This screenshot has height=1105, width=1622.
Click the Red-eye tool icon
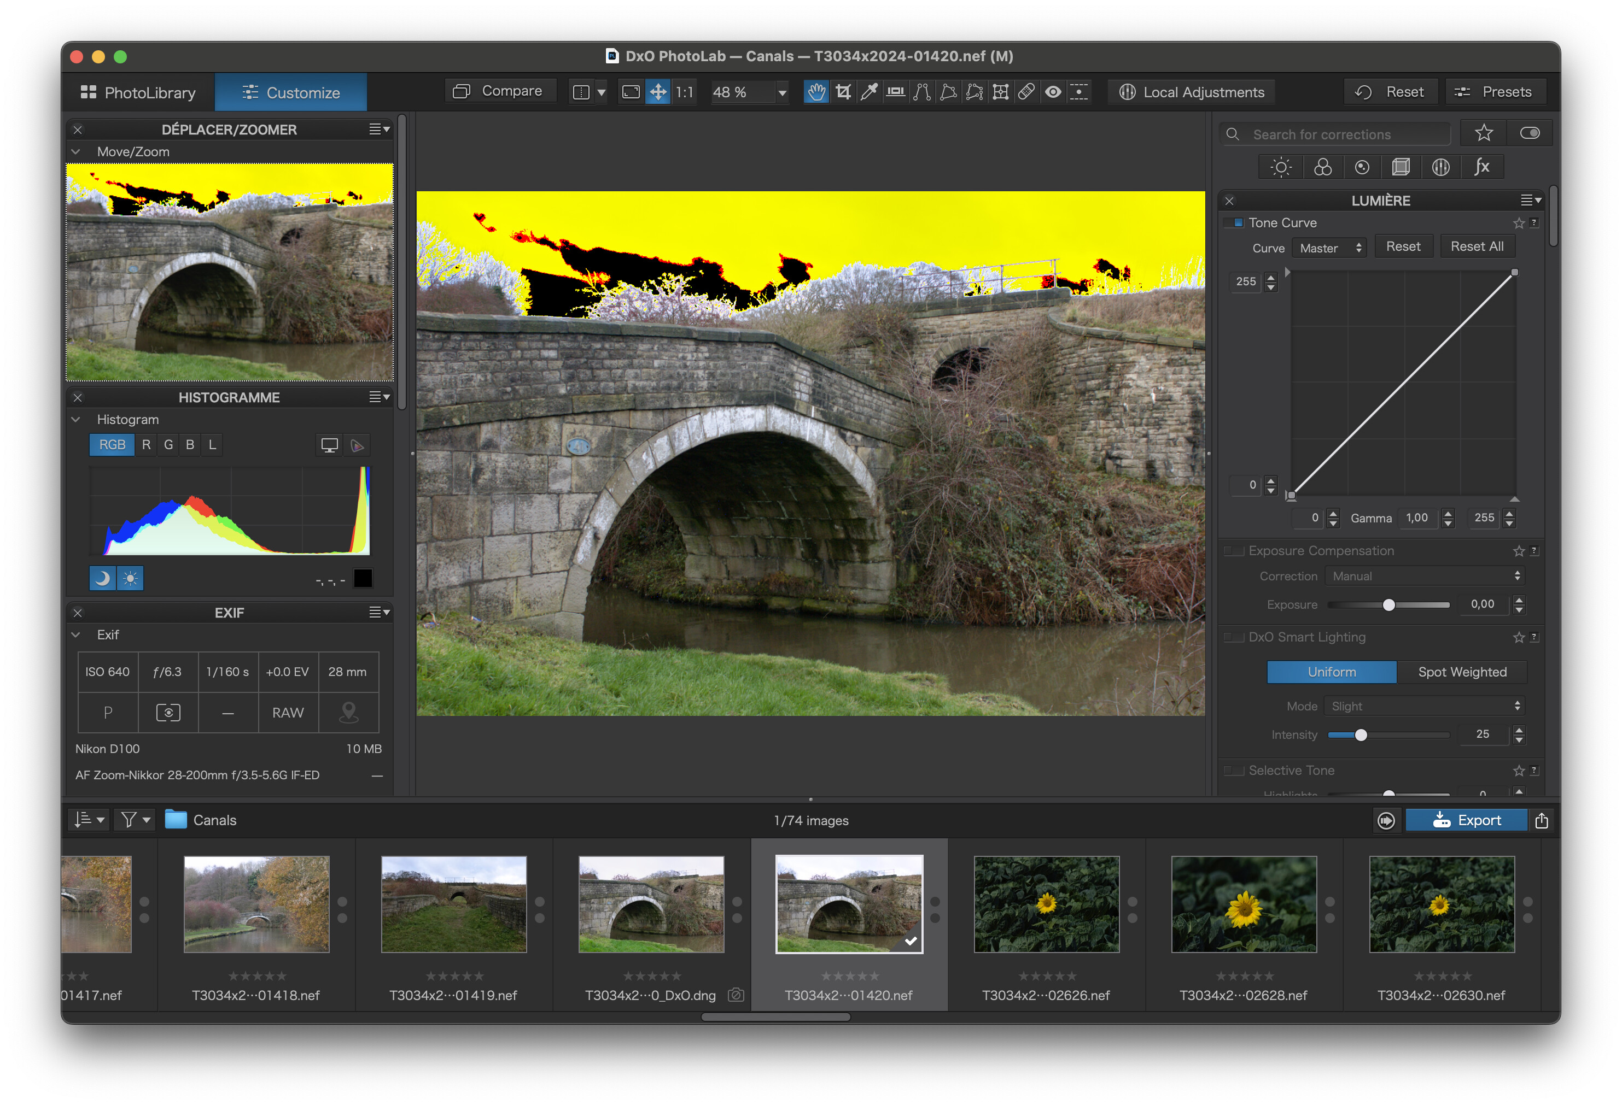(1053, 92)
